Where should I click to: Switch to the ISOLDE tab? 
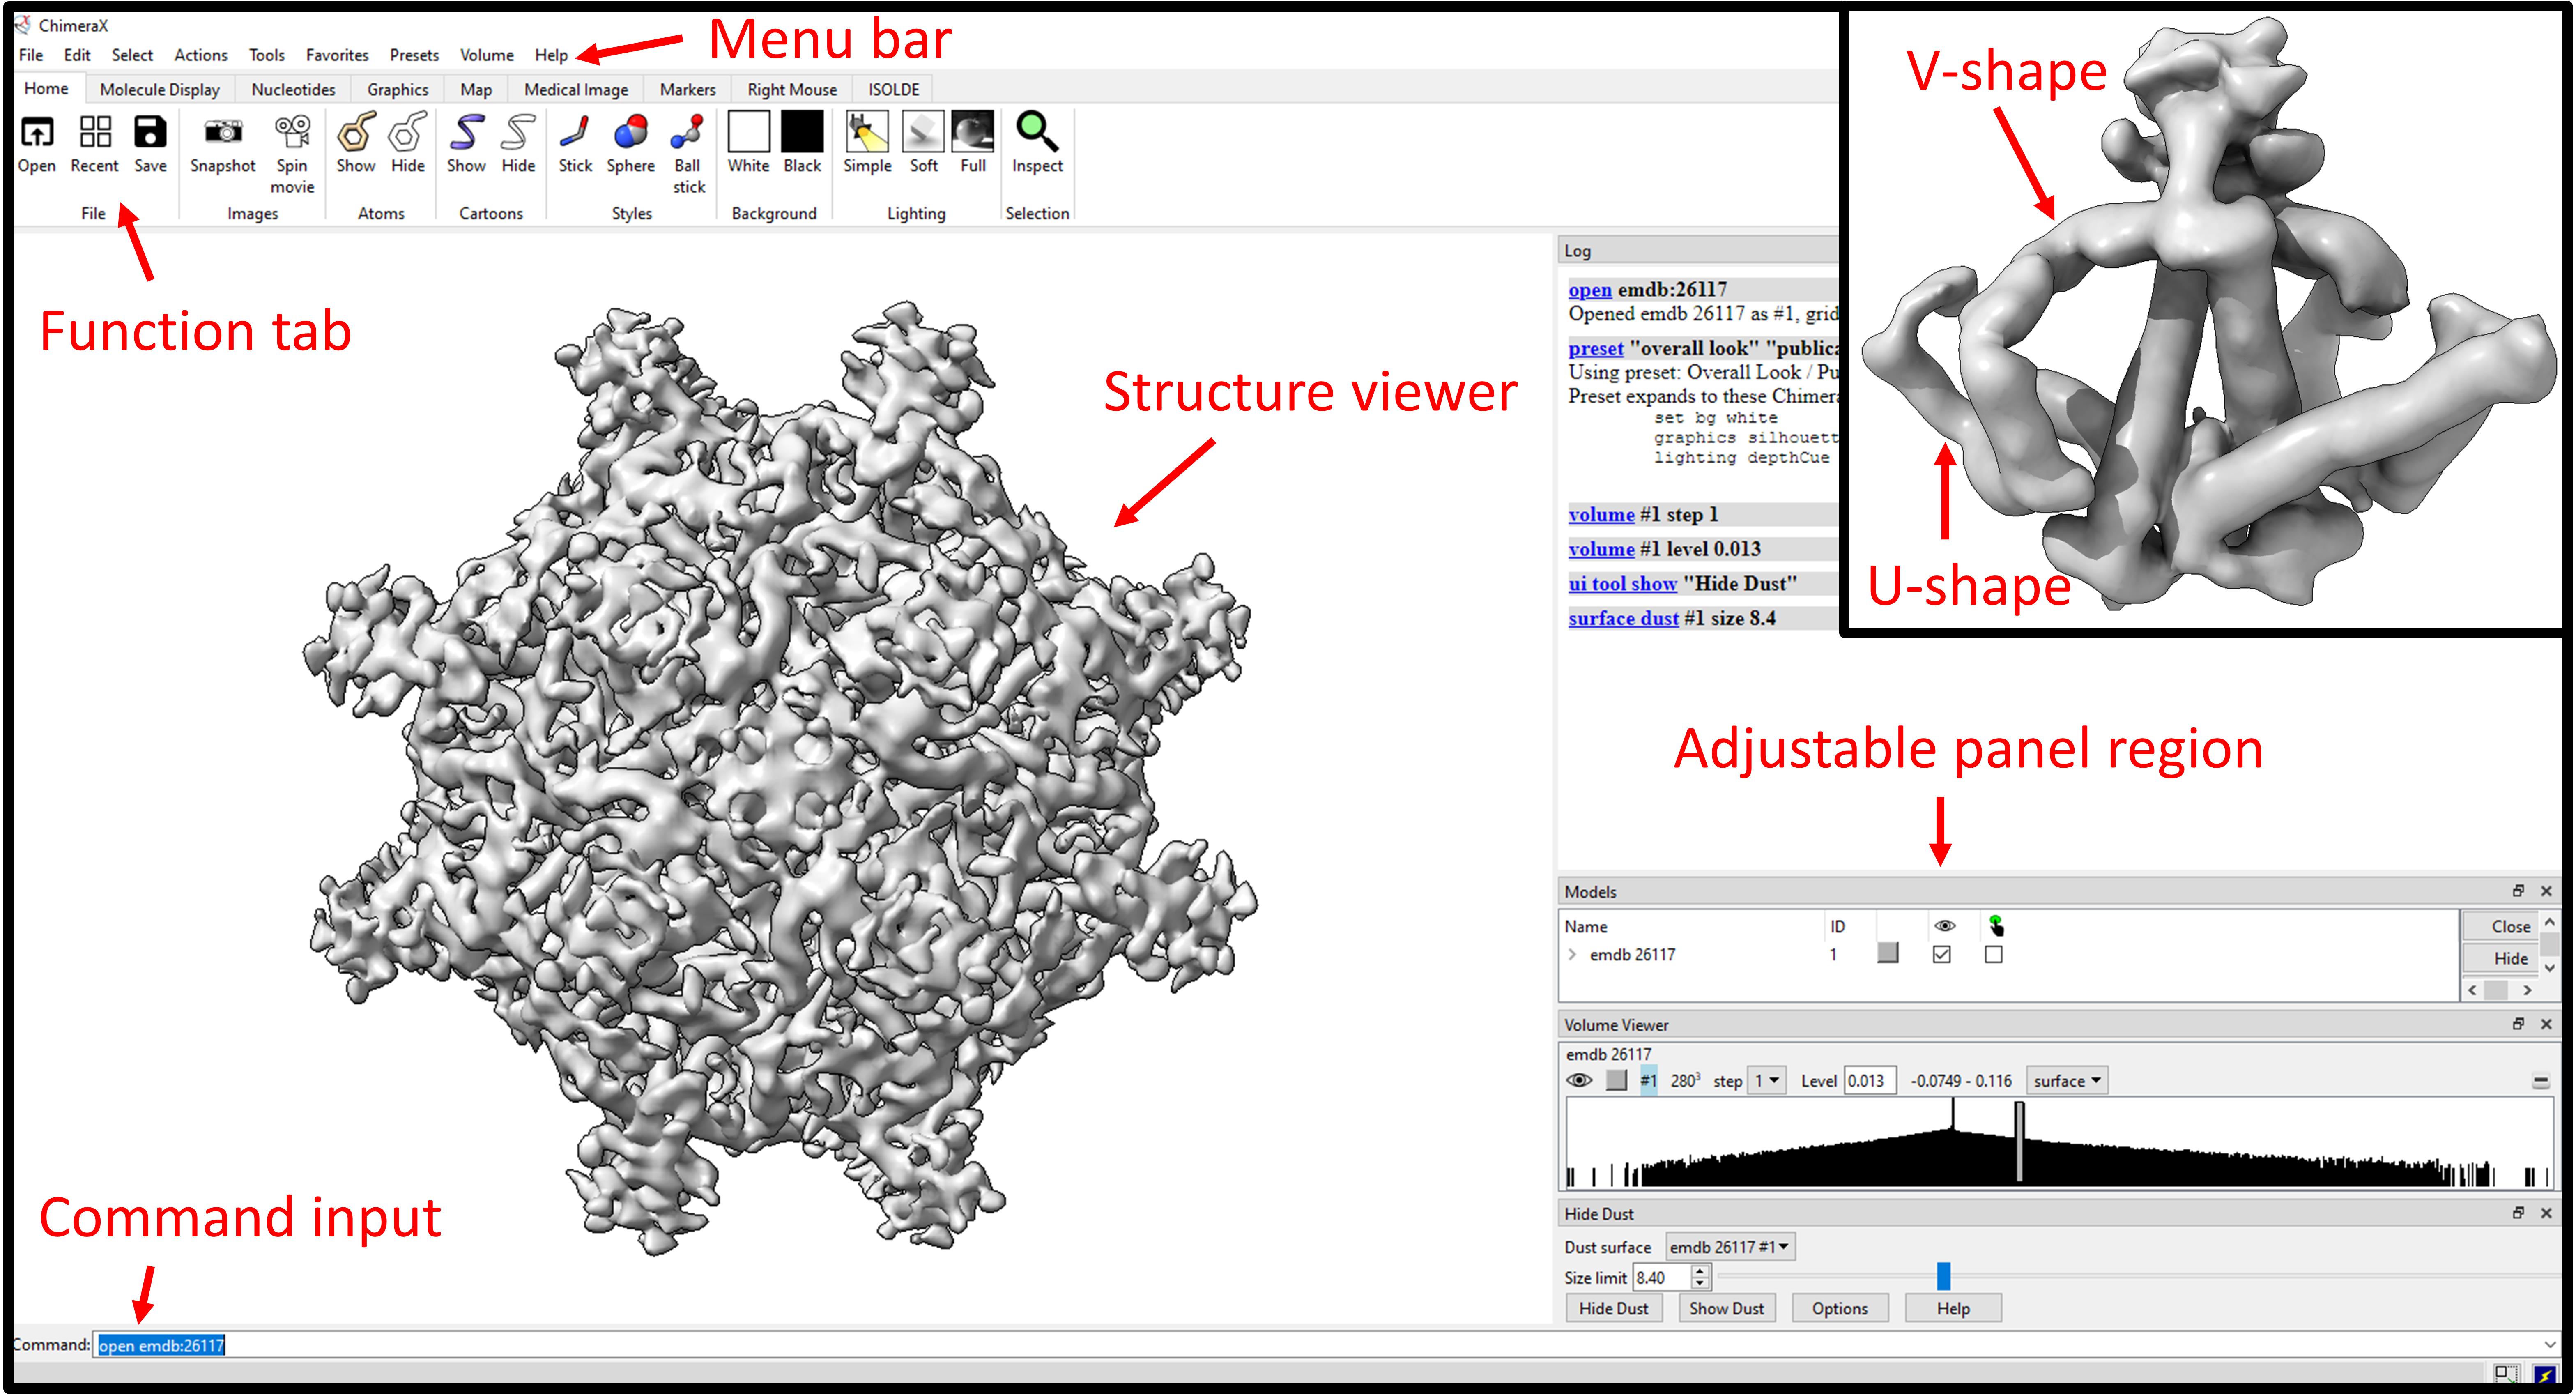pos(894,89)
